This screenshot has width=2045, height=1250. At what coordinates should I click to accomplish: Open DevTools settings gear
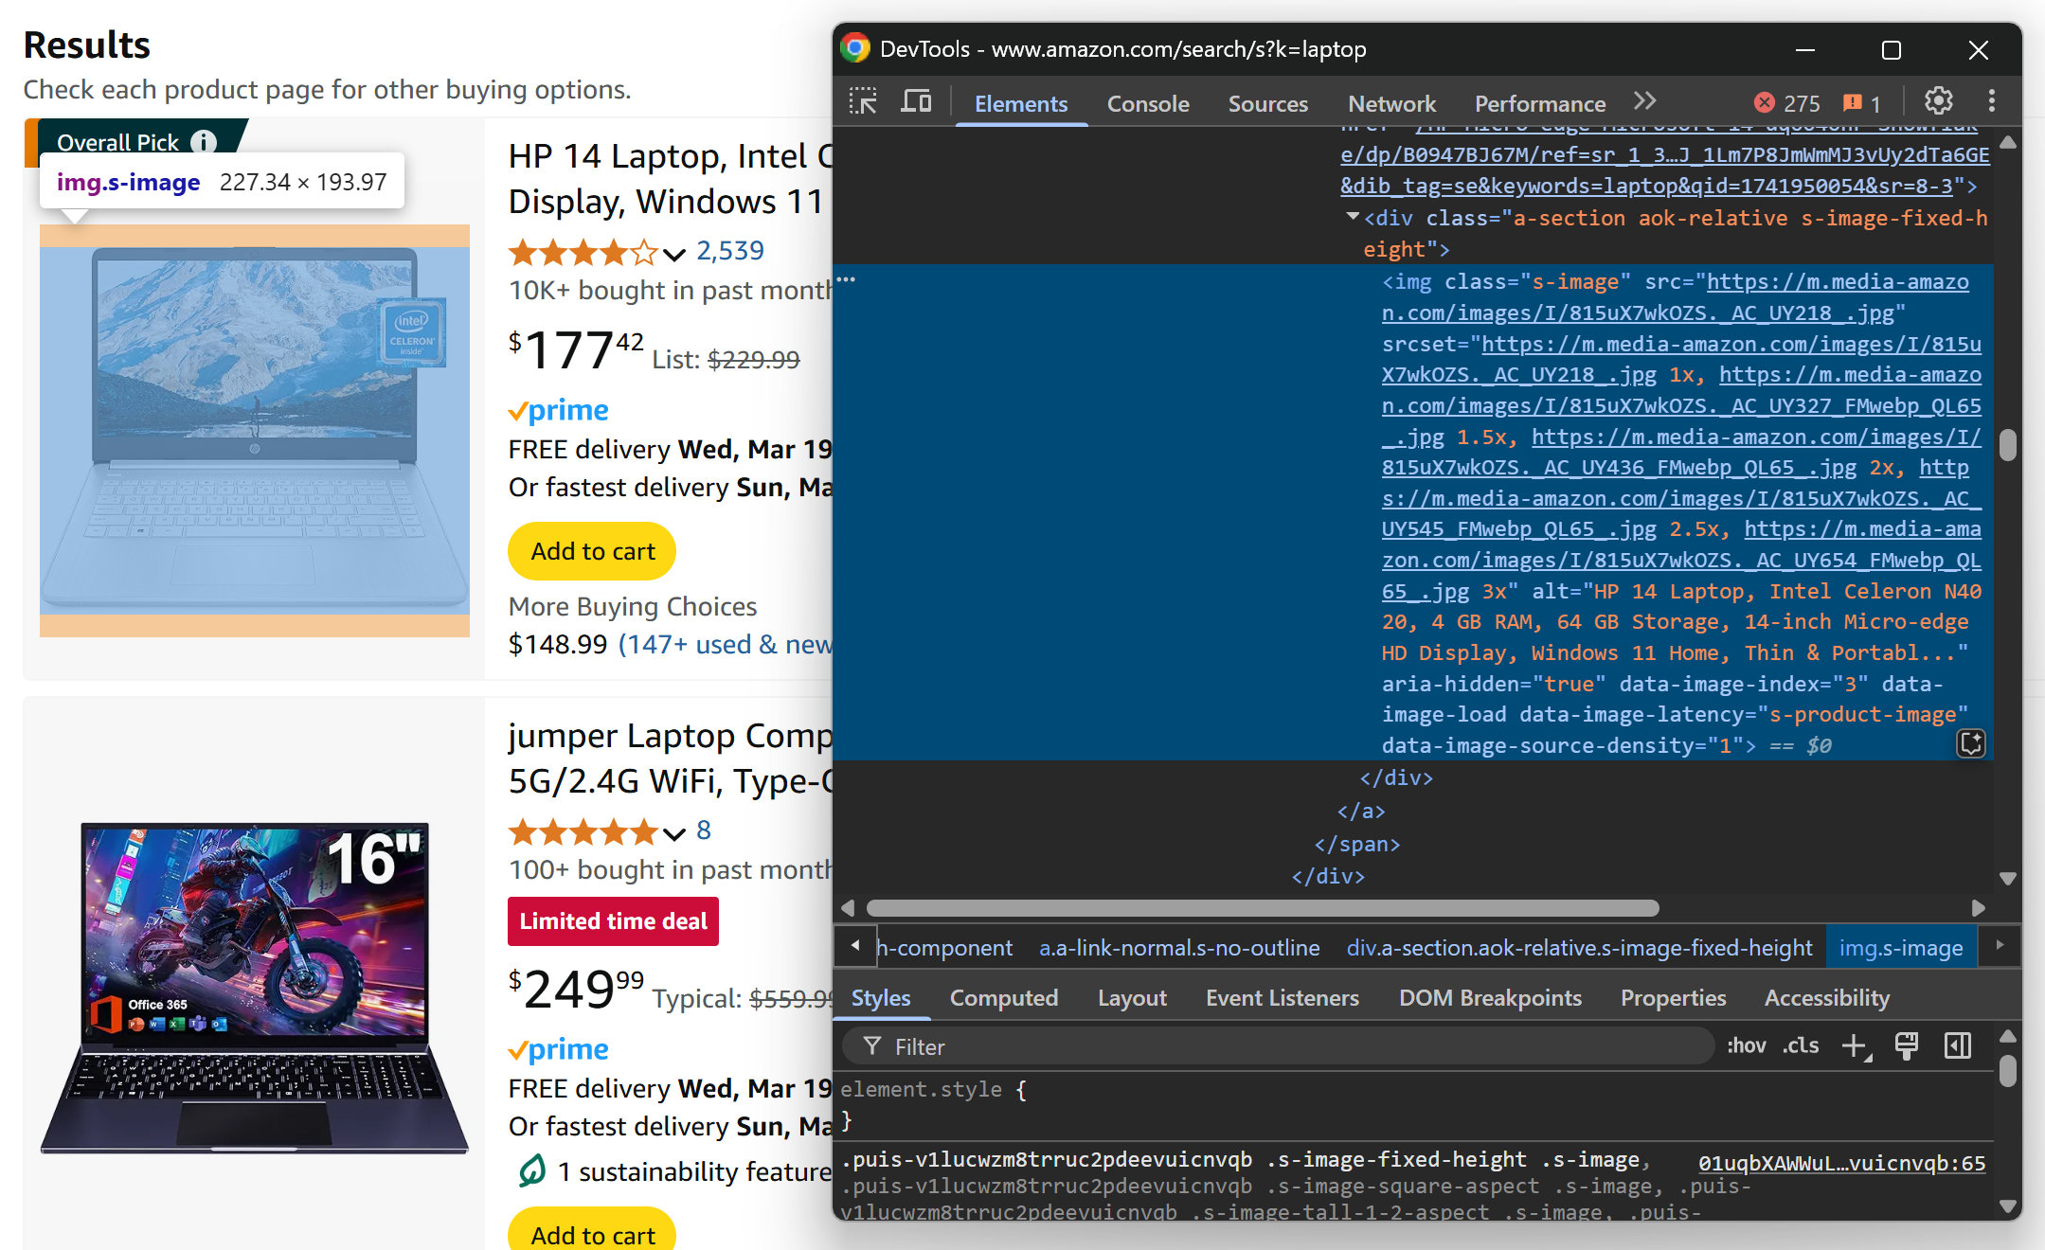point(1939,101)
